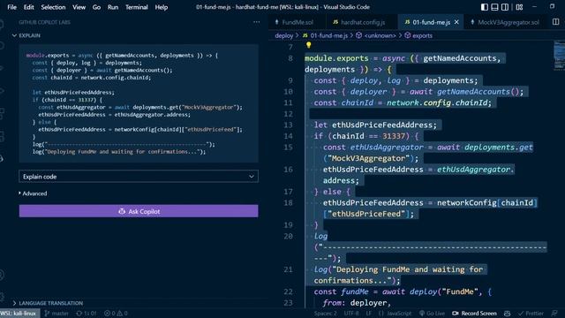The image size is (565, 318).
Task: Open the View menu
Action: click(x=79, y=7)
